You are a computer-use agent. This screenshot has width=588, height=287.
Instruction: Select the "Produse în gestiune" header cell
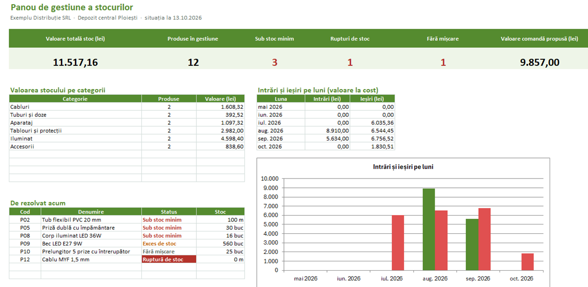pos(193,39)
